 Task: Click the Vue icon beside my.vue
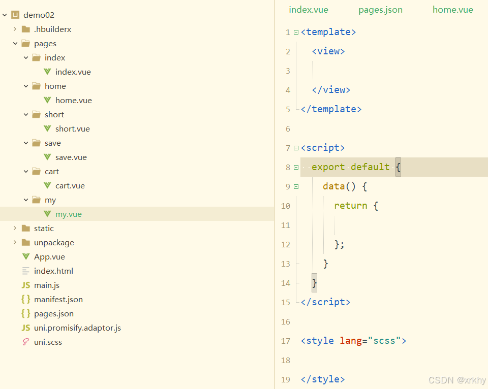[47, 214]
